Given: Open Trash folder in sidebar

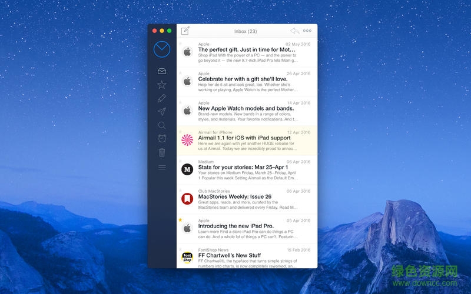Looking at the screenshot, I should coord(162,152).
